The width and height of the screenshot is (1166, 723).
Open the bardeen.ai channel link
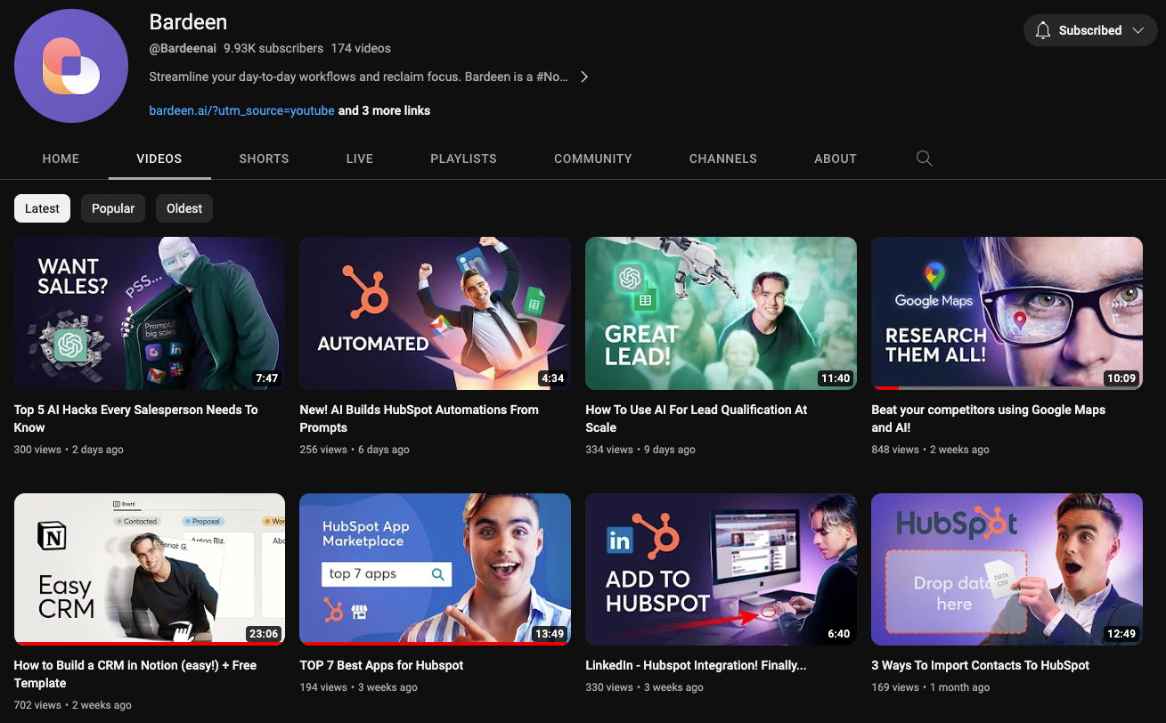point(241,110)
